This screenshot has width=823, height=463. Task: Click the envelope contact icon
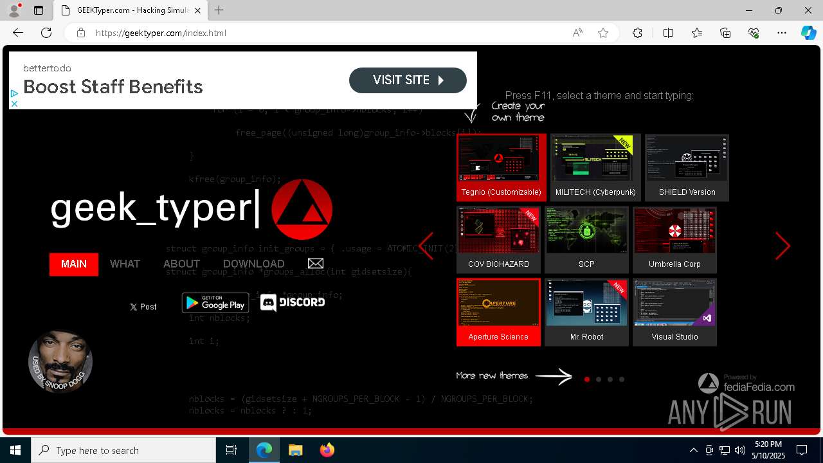tap(316, 263)
